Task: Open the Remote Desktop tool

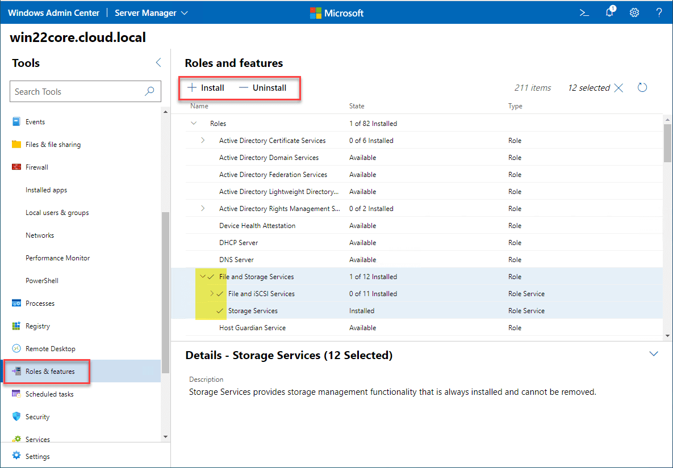Action: (50, 348)
